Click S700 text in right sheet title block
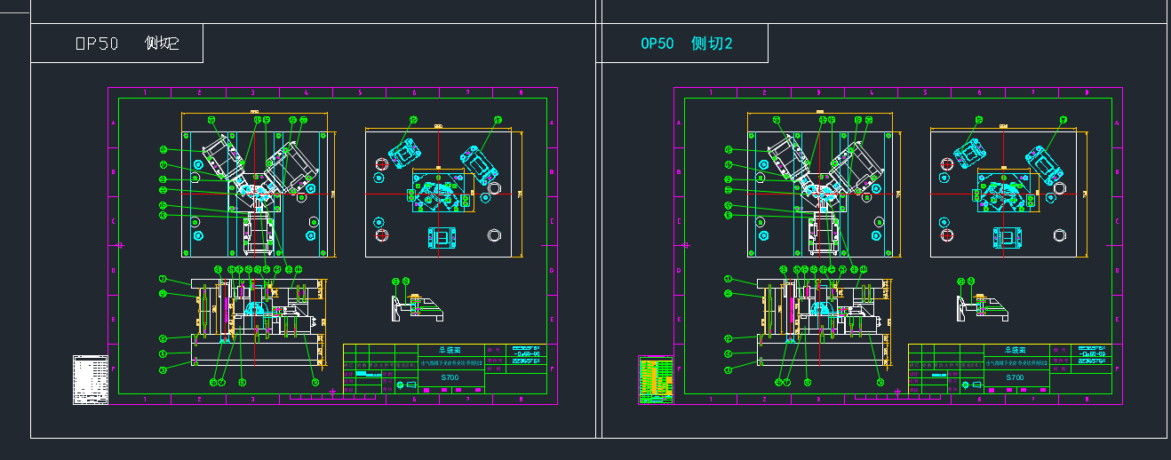This screenshot has width=1171, height=460. click(x=1015, y=377)
